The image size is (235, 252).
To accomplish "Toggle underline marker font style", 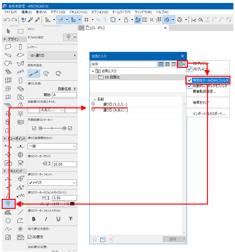I will tap(58, 219).
